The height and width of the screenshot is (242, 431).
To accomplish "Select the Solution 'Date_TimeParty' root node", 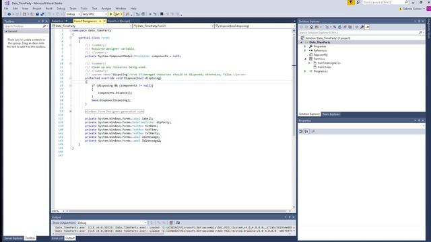I will (x=328, y=38).
